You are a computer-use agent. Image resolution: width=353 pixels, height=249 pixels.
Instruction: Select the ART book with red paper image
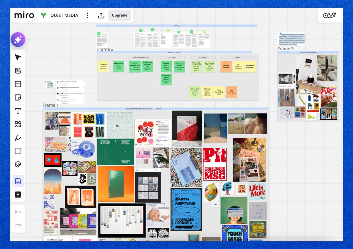click(x=186, y=128)
